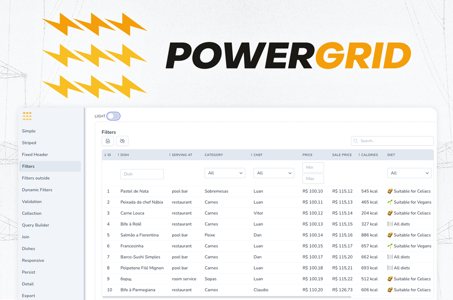Click the celiac icon on Carne Louca row
This screenshot has height=300, width=453.
pos(390,213)
